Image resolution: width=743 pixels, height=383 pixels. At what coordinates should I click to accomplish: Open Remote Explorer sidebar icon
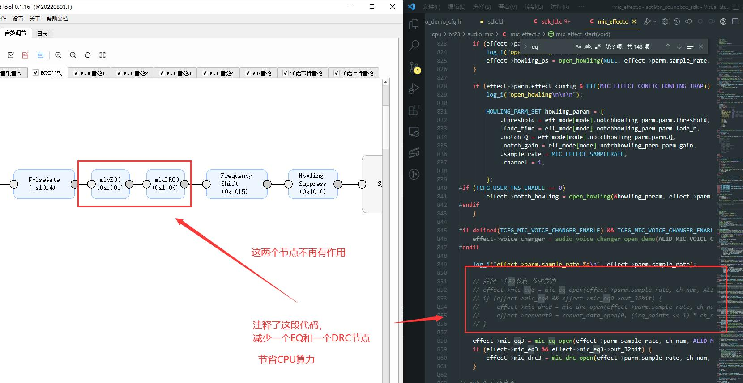coord(414,131)
